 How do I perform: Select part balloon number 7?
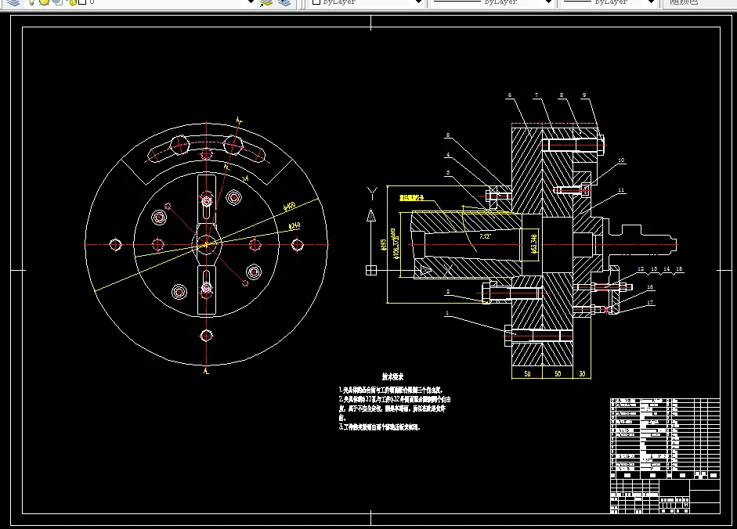[x=536, y=95]
